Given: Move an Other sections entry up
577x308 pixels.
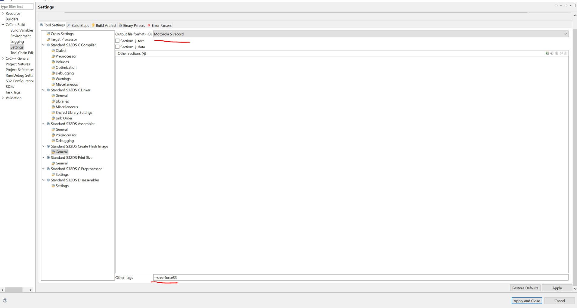Looking at the screenshot, I should tap(561, 53).
